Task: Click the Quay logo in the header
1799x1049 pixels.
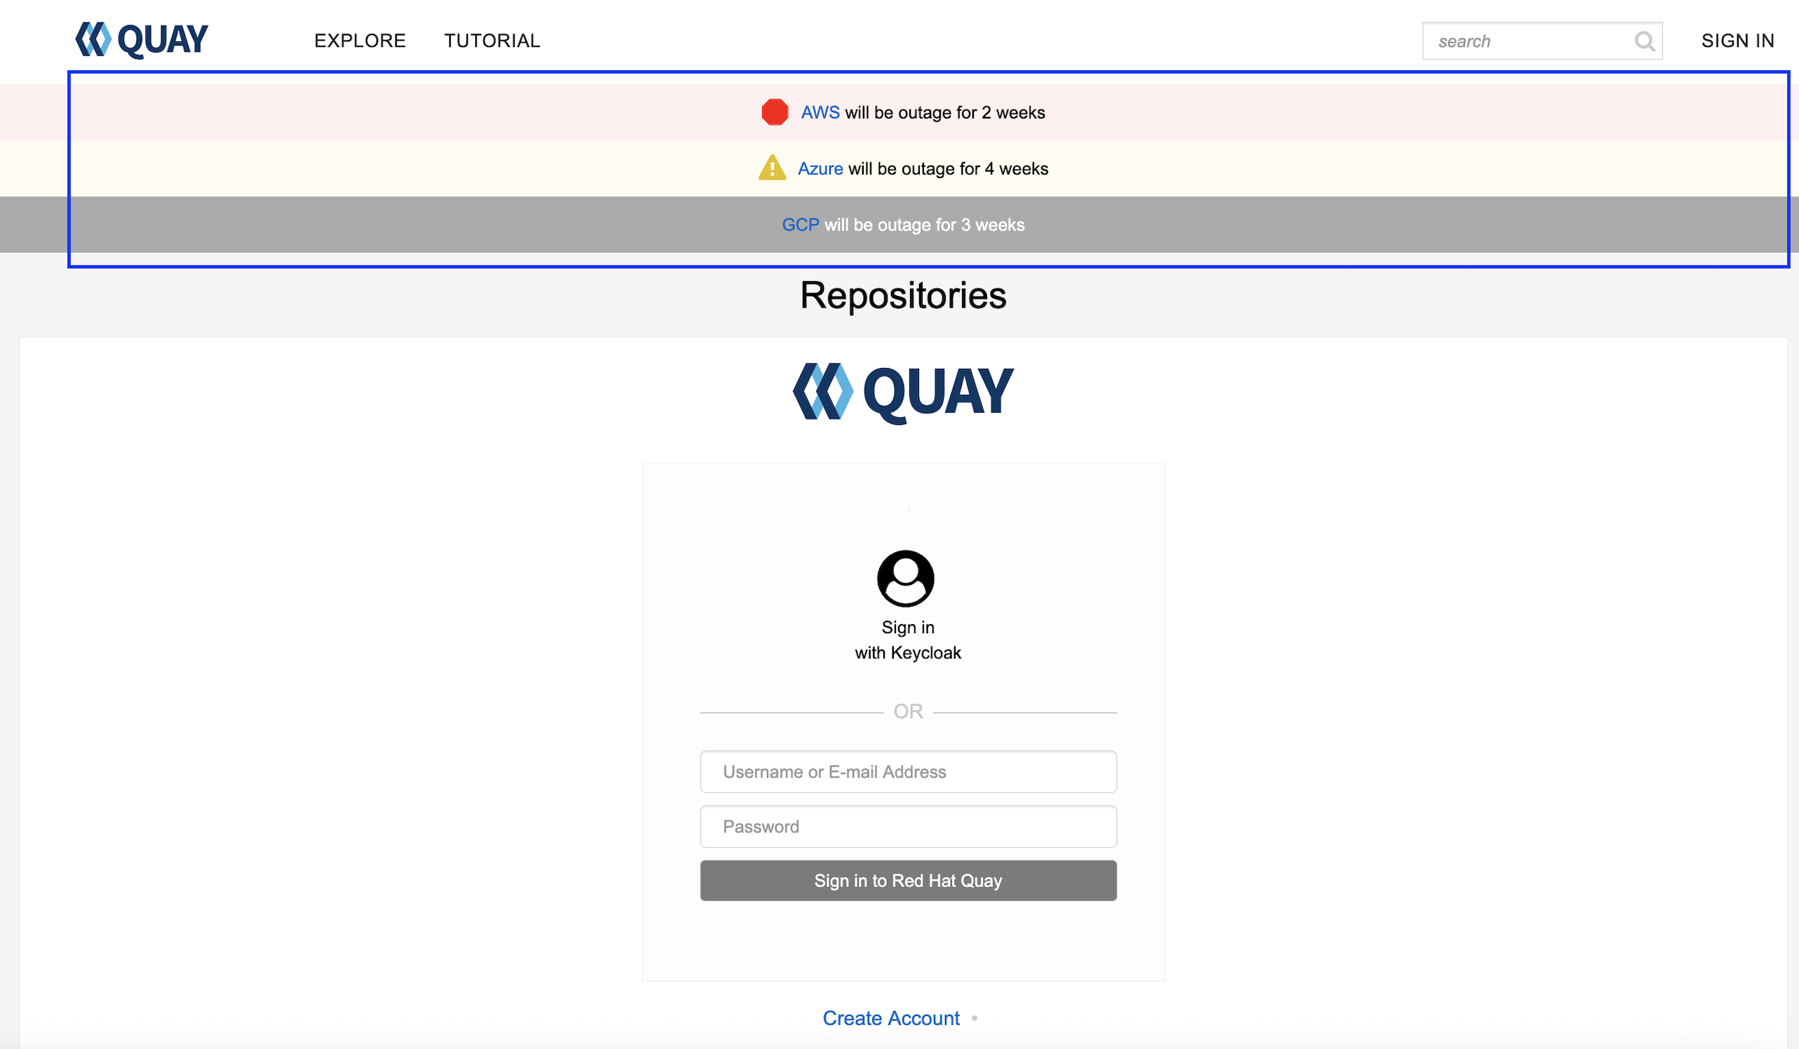Action: click(142, 40)
